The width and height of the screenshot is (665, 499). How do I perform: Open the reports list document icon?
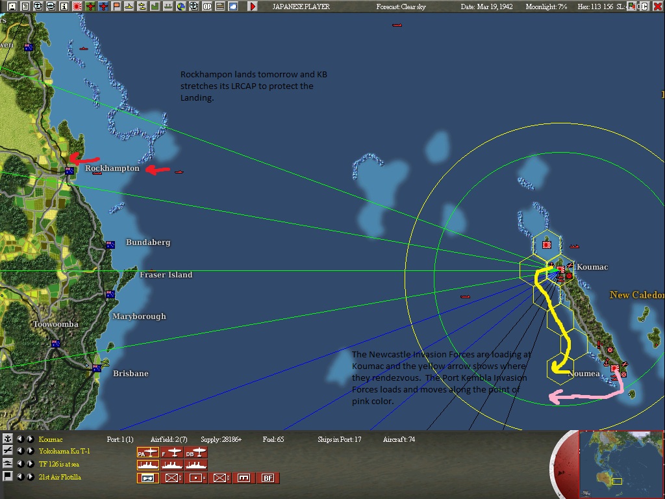pos(25,6)
